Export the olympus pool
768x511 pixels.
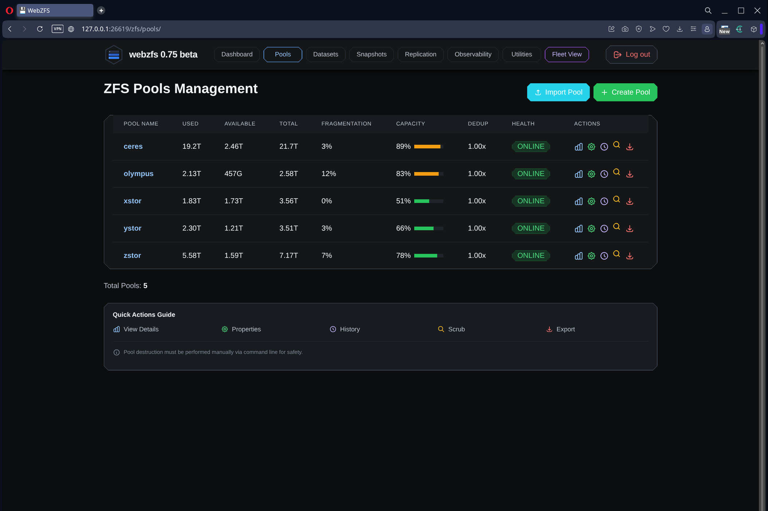click(629, 174)
